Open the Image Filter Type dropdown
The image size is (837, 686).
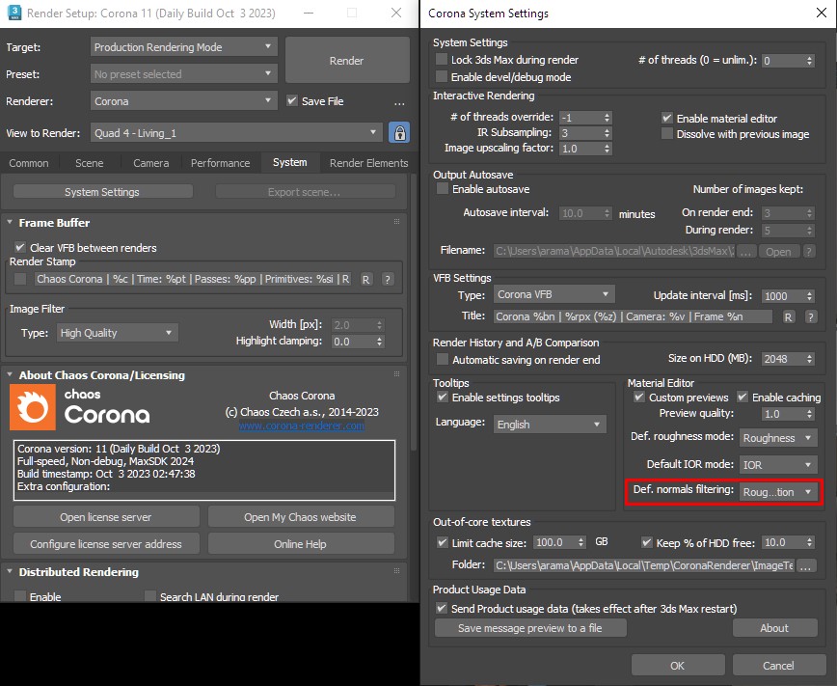click(117, 332)
